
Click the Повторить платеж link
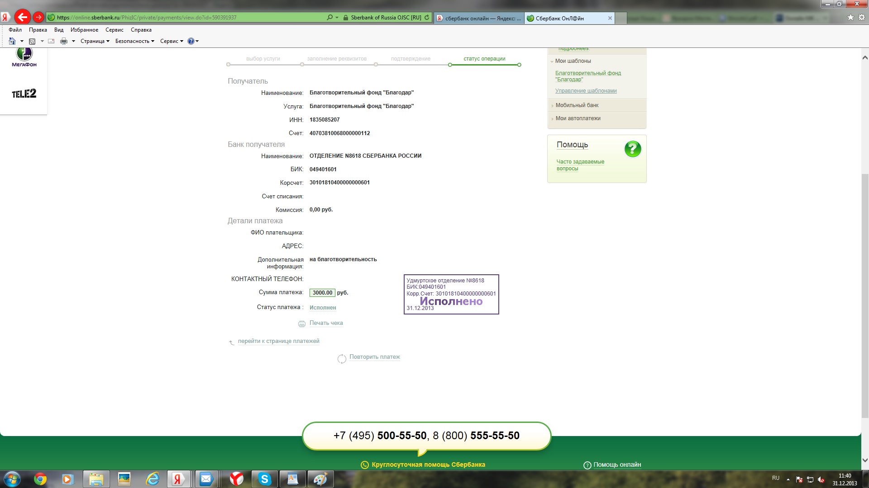coord(375,357)
